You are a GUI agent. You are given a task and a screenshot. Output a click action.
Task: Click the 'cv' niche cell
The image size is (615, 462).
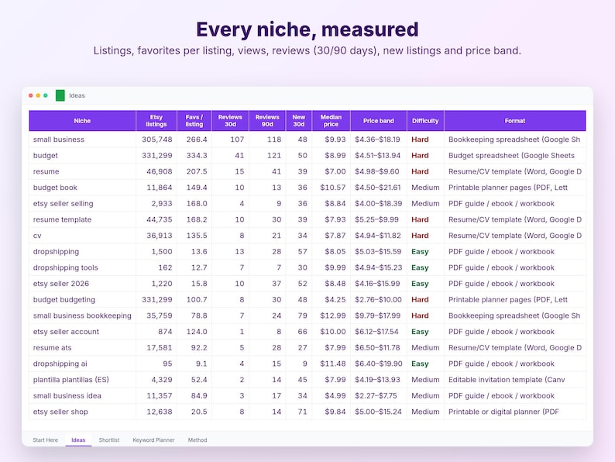[x=82, y=236]
